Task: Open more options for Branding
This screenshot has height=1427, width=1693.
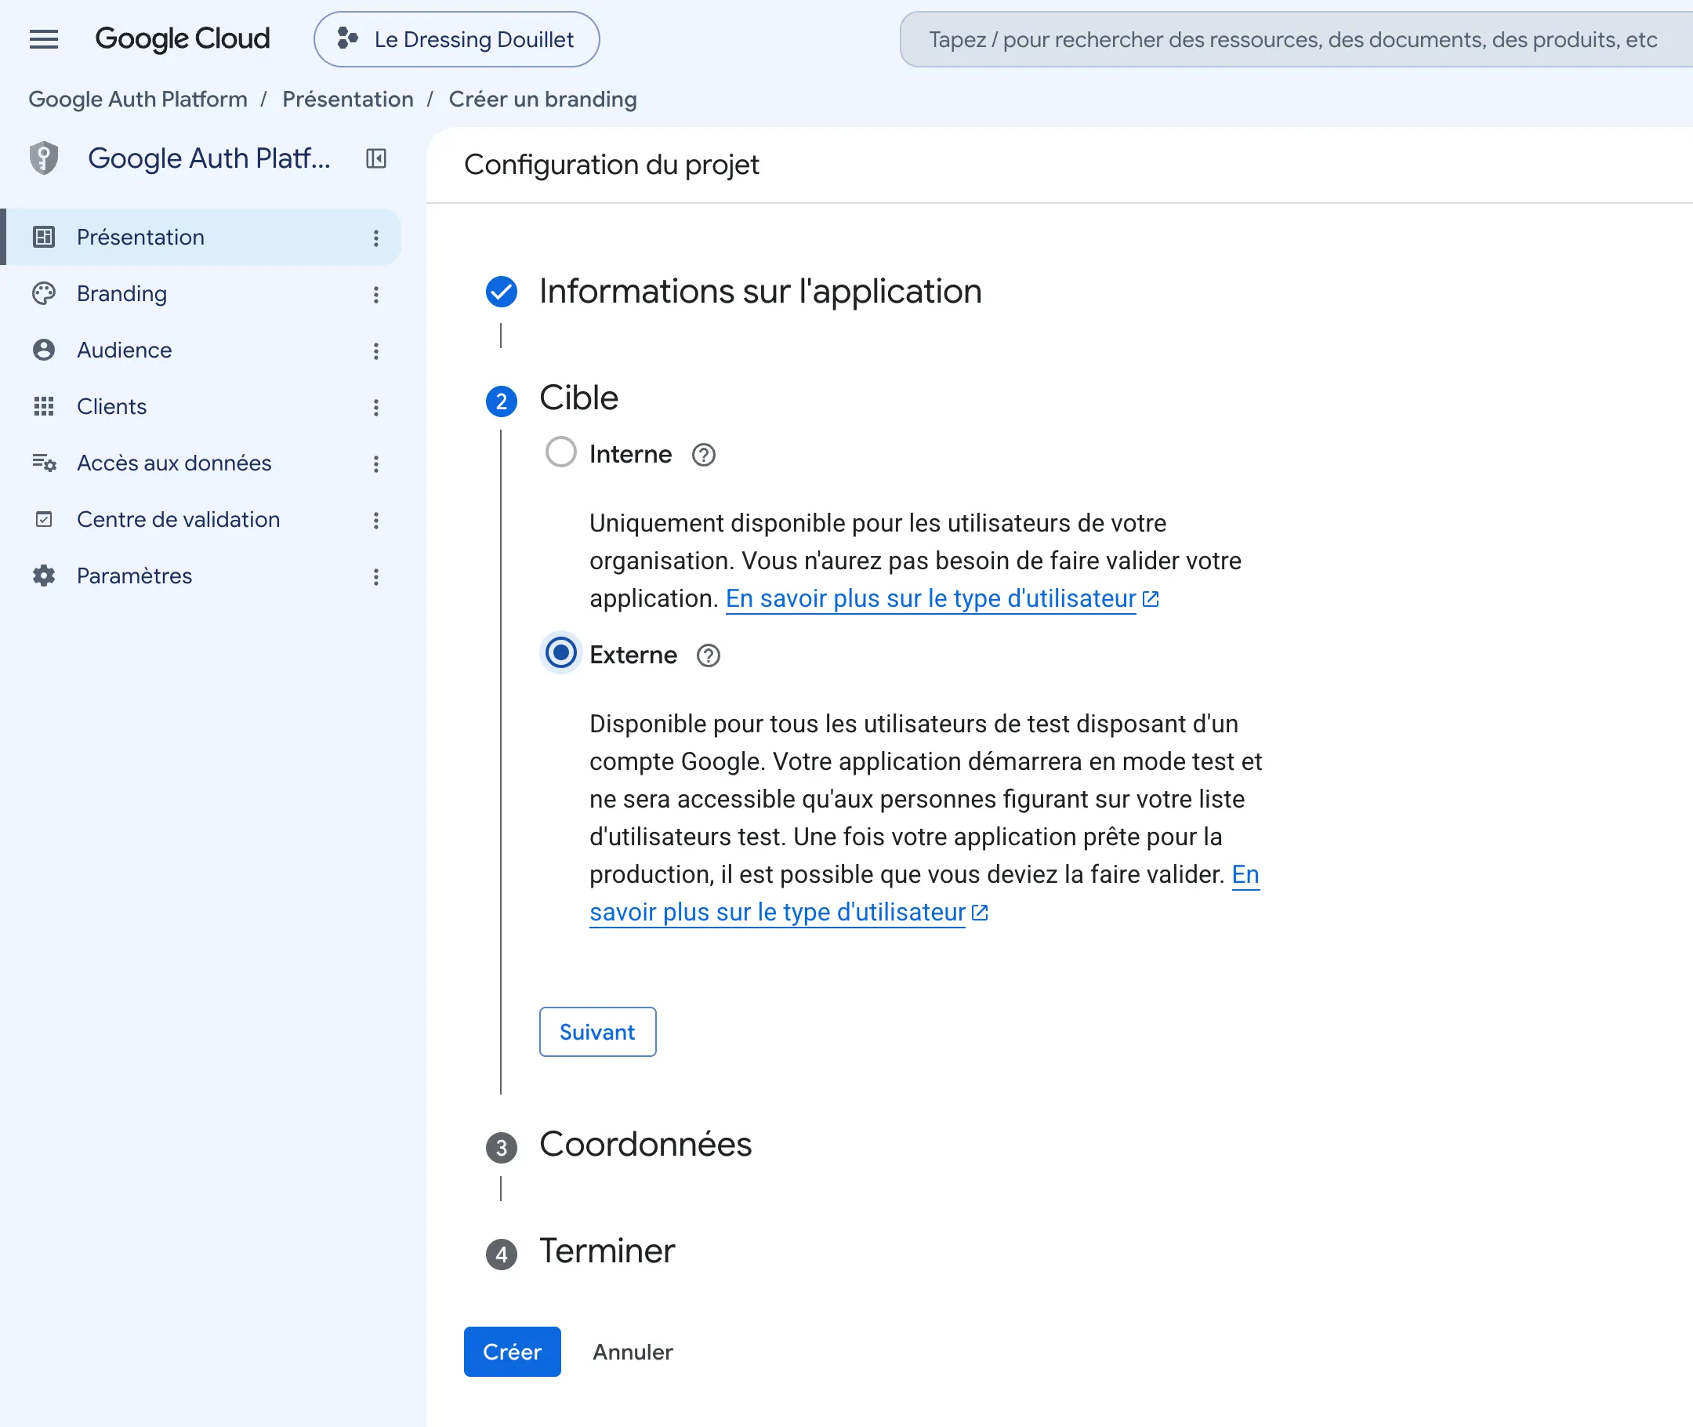Action: [x=376, y=295]
